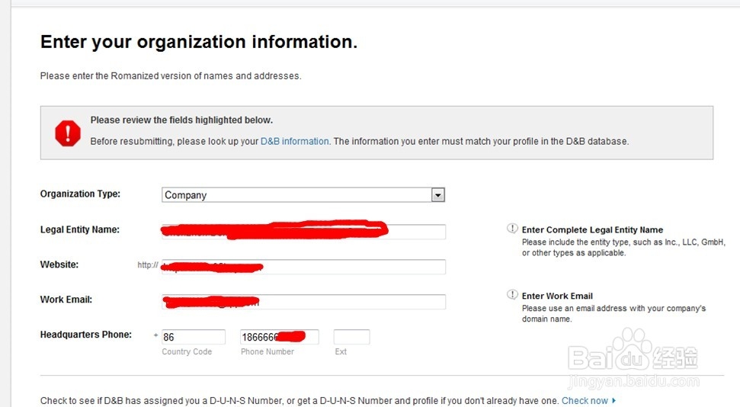Click info icon beside Enter Complete Legal Entity Name
The width and height of the screenshot is (740, 407).
[x=512, y=229]
